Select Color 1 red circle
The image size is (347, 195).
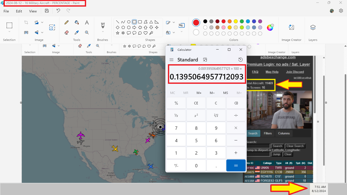click(x=196, y=23)
